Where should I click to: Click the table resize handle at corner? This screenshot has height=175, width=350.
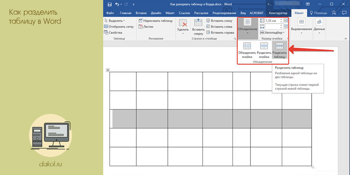coord(312,167)
